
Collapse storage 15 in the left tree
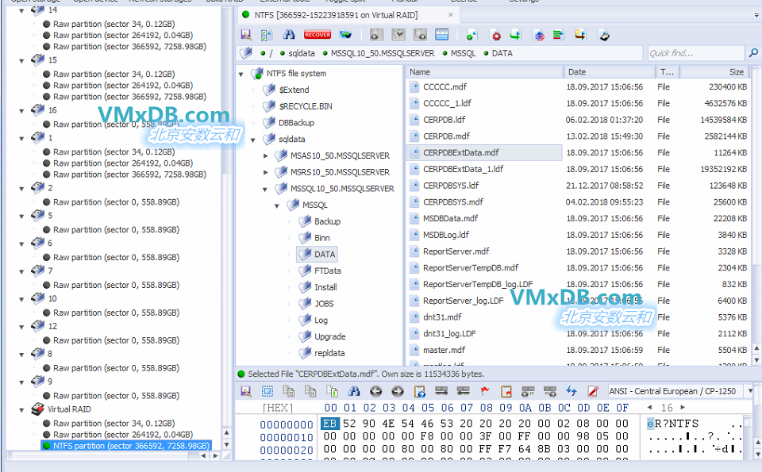pyautogui.click(x=21, y=61)
